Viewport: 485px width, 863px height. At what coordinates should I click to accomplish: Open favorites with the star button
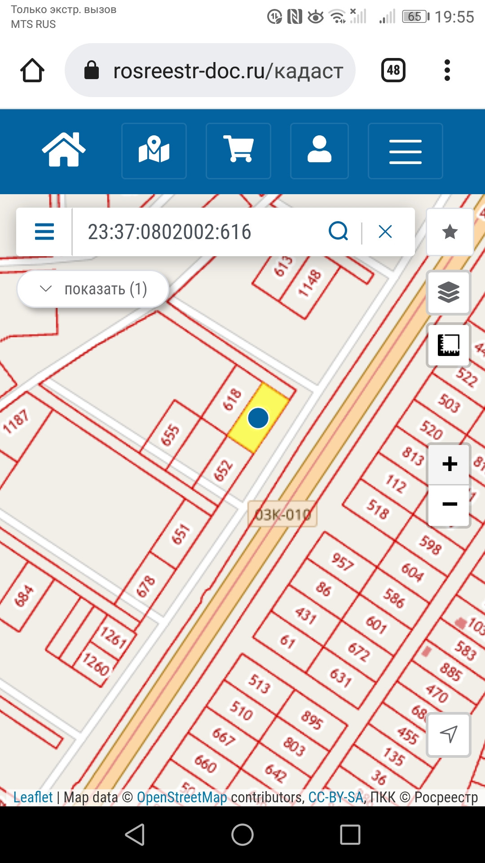pos(450,232)
